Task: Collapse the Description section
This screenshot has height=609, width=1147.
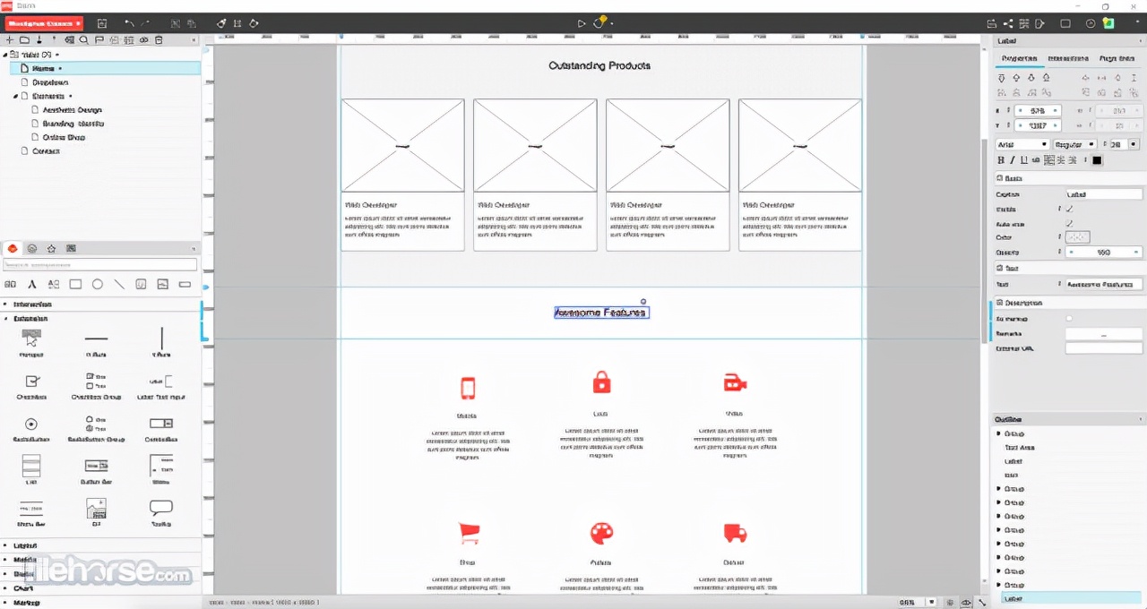Action: [1001, 303]
